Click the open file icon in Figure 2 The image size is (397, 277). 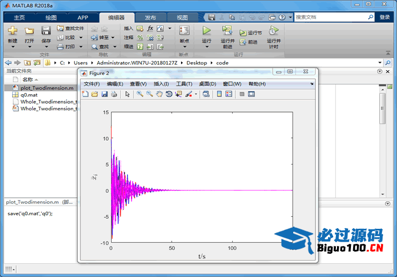pos(95,94)
